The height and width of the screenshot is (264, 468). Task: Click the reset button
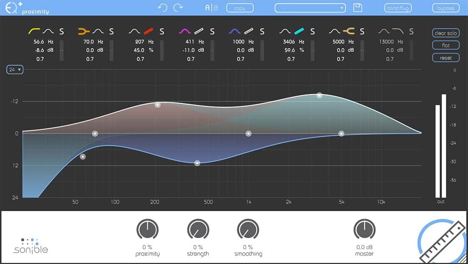(446, 58)
